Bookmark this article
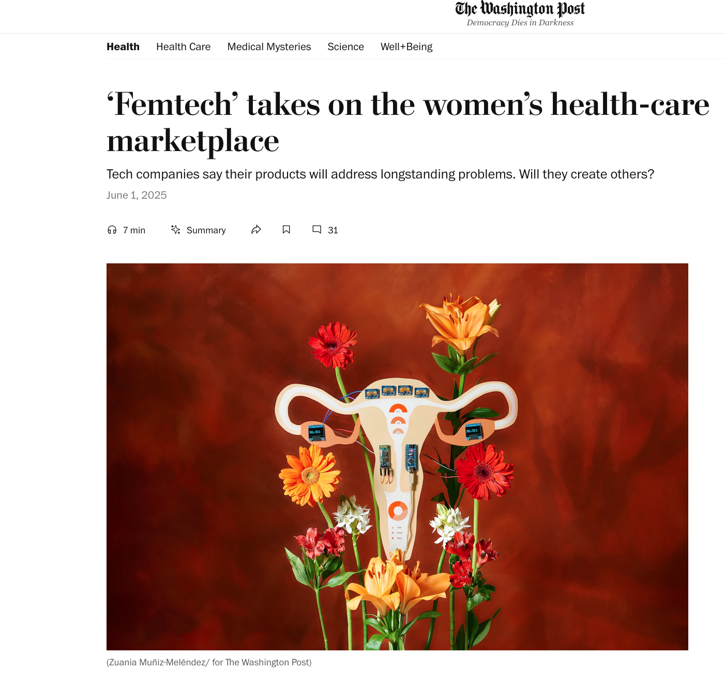This screenshot has width=725, height=684. 286,230
